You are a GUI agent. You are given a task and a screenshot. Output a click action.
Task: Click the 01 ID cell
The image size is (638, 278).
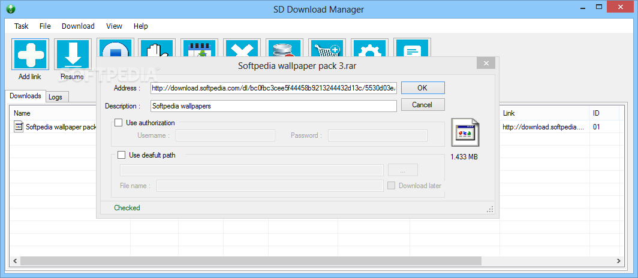tap(597, 127)
